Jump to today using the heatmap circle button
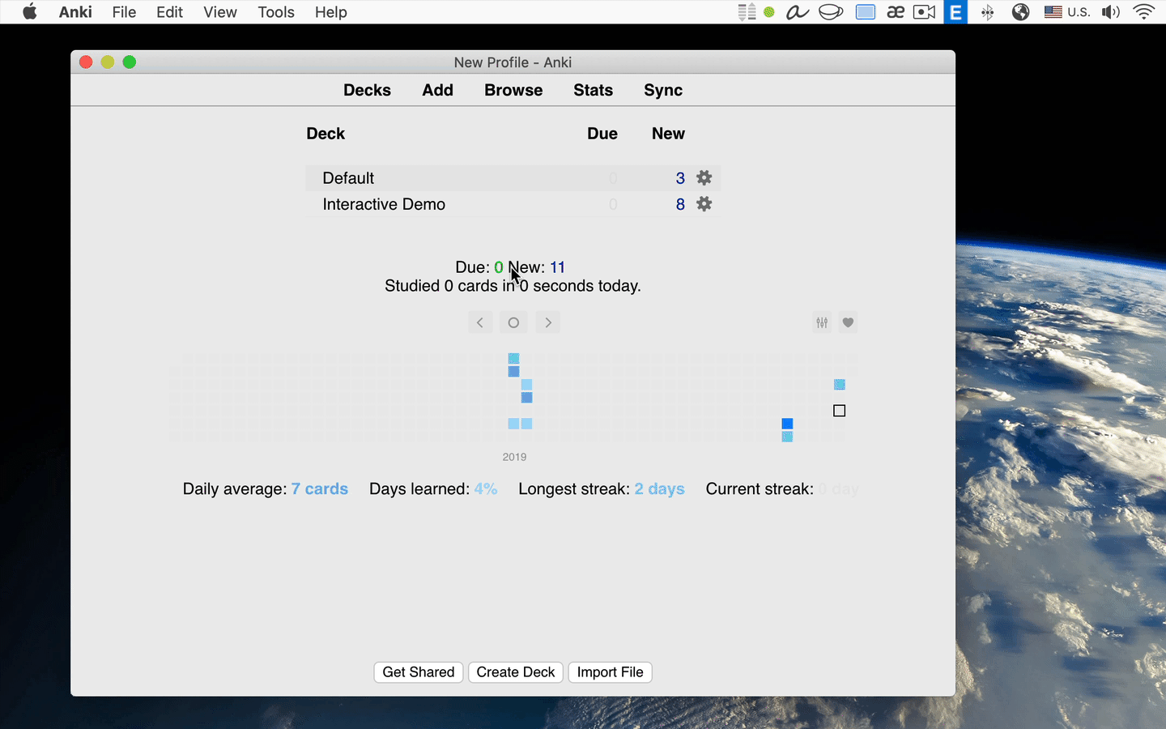This screenshot has height=729, width=1166. pyautogui.click(x=513, y=322)
